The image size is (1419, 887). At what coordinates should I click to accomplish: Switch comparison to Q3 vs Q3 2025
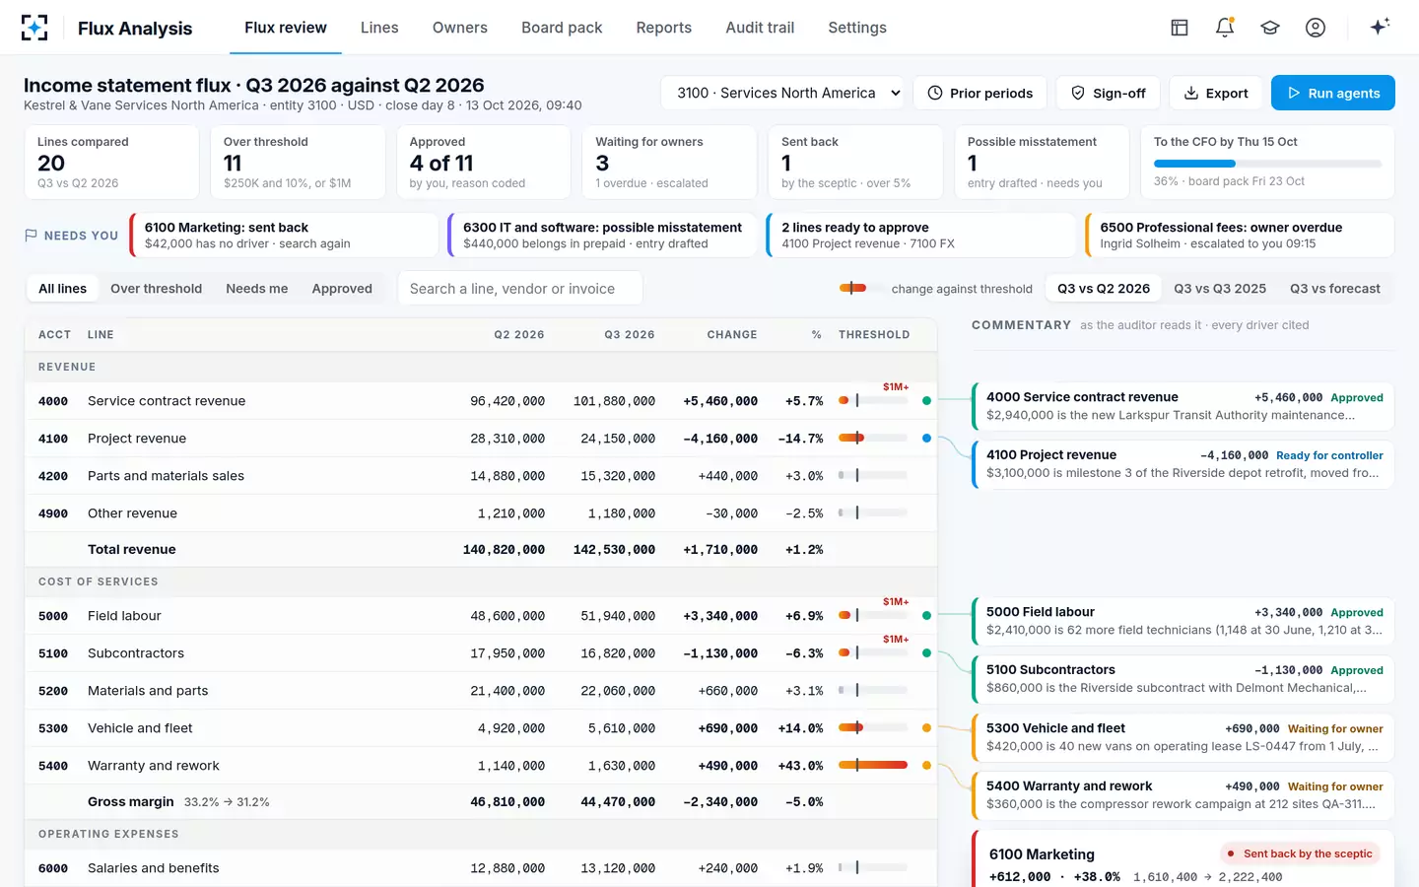coord(1220,289)
